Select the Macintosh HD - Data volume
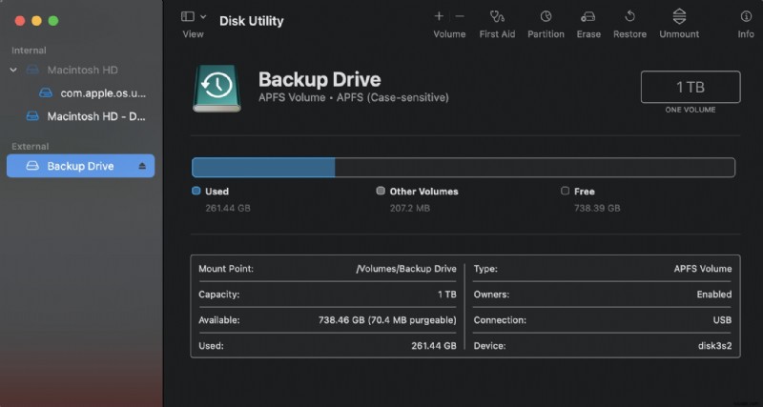Image resolution: width=763 pixels, height=407 pixels. pyautogui.click(x=94, y=116)
